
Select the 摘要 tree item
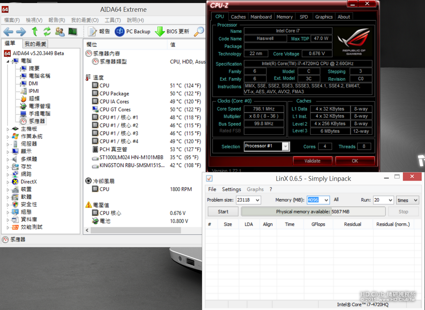tap(34, 68)
